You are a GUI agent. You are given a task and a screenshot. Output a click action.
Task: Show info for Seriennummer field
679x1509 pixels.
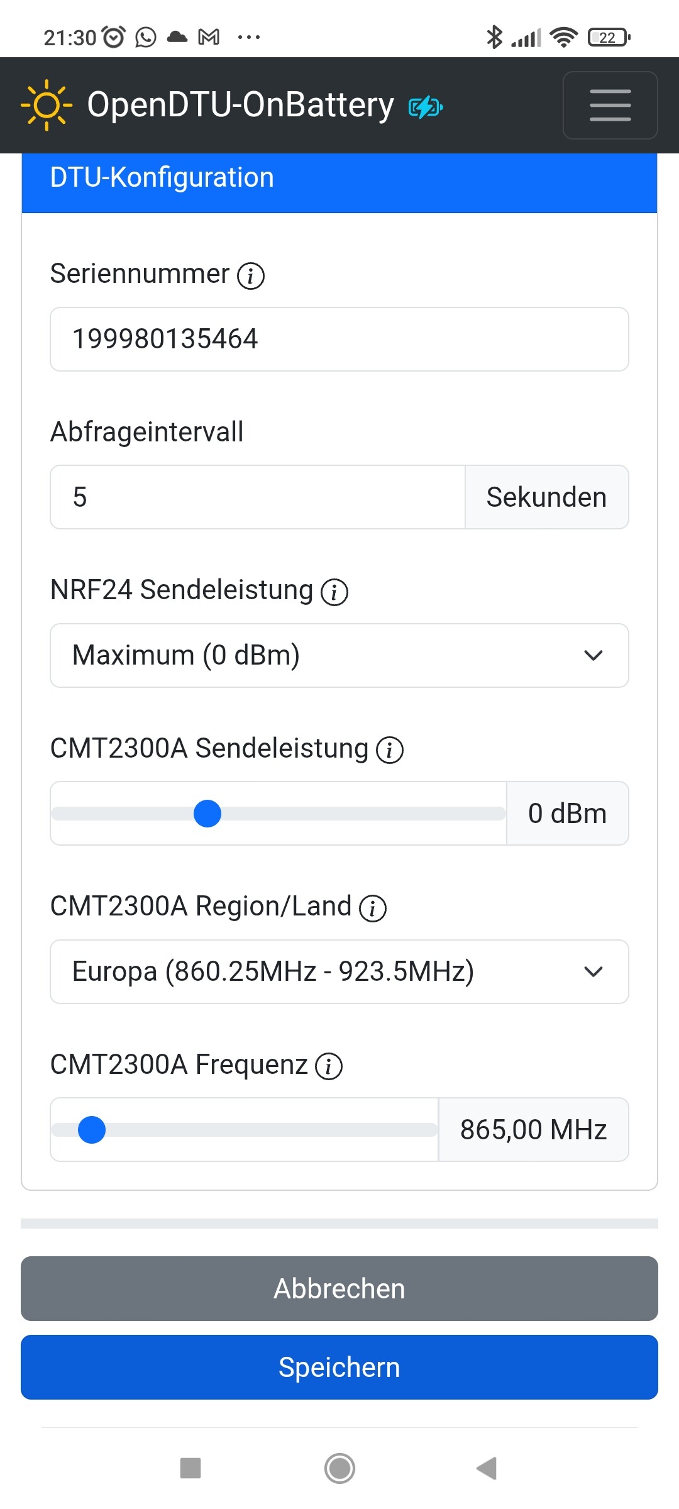pos(251,275)
